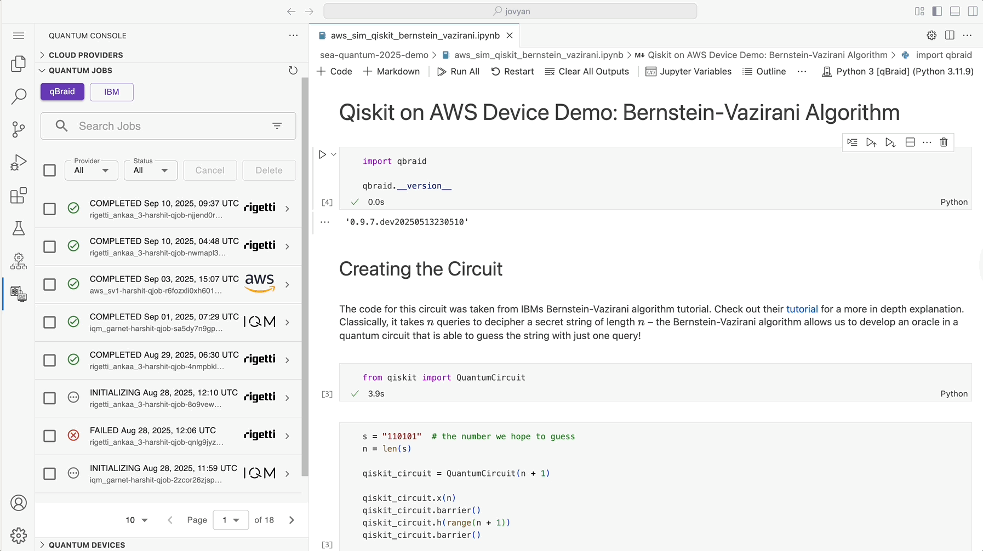Open the Status filter dropdown
983x551 pixels.
(151, 170)
